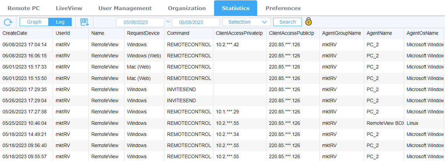Click the AgentGroupName column header
Screen dimensions: 445x161
pyautogui.click(x=341, y=33)
